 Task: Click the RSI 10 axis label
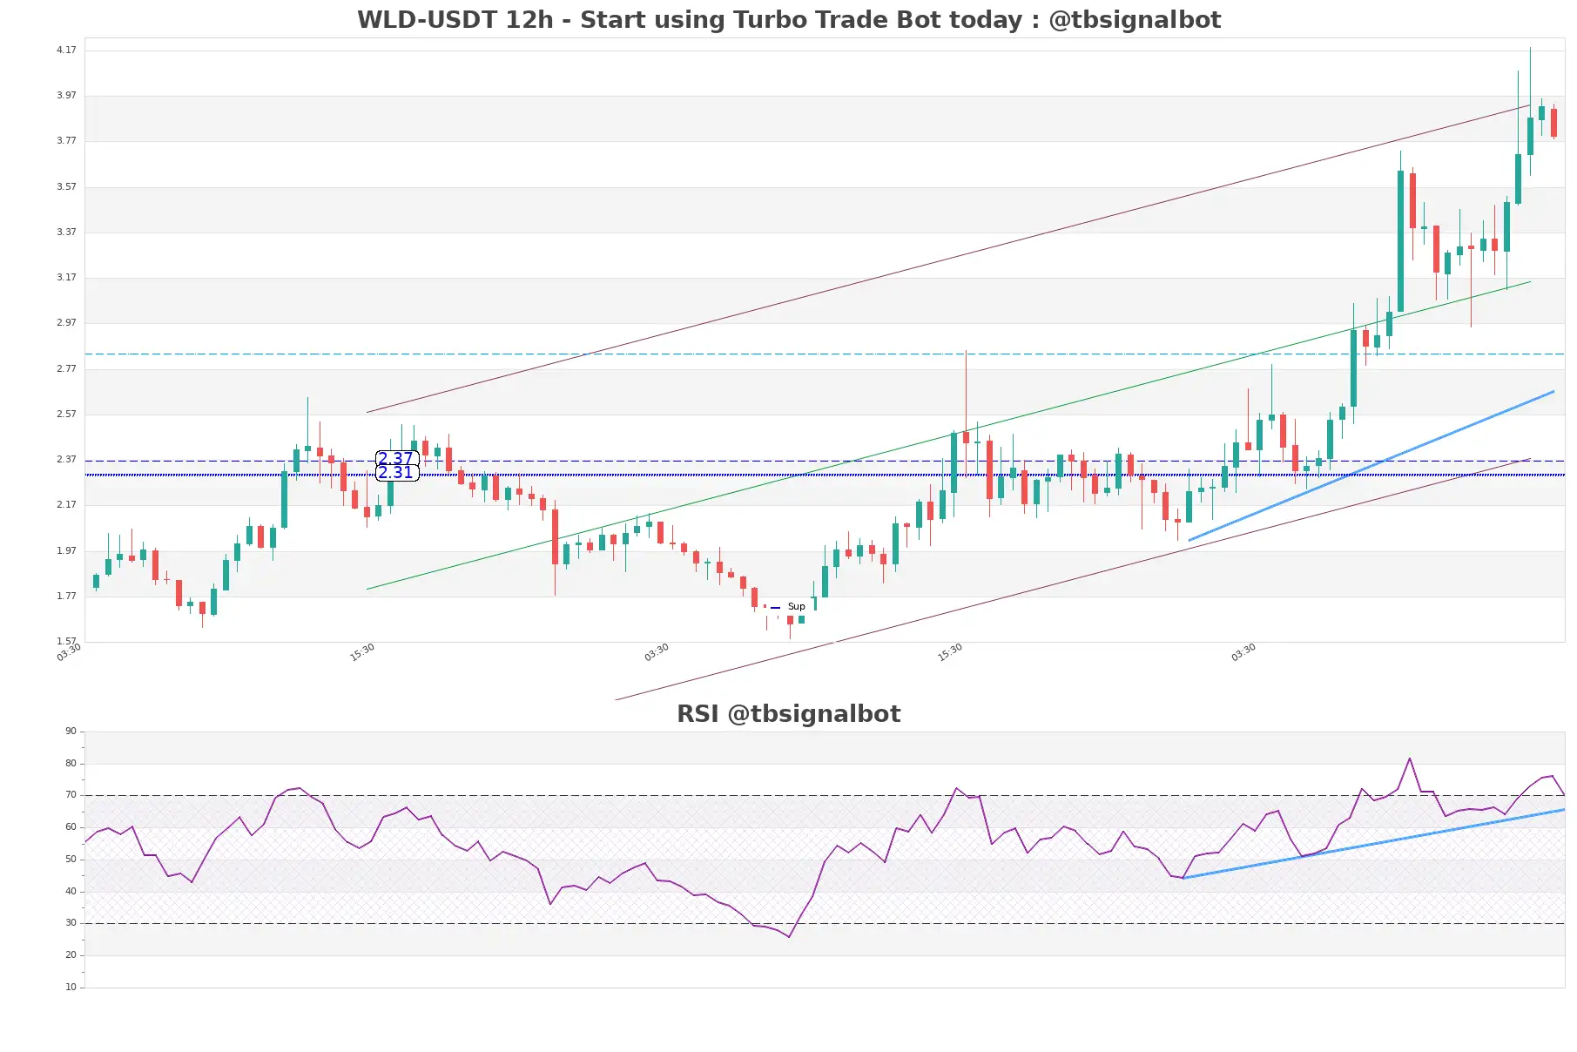click(71, 987)
